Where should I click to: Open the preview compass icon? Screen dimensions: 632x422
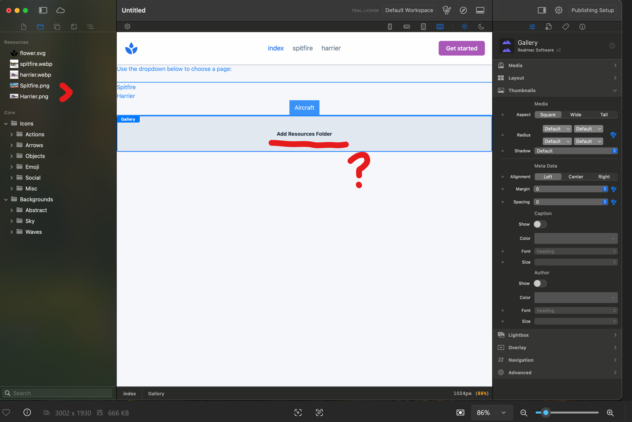(463, 10)
